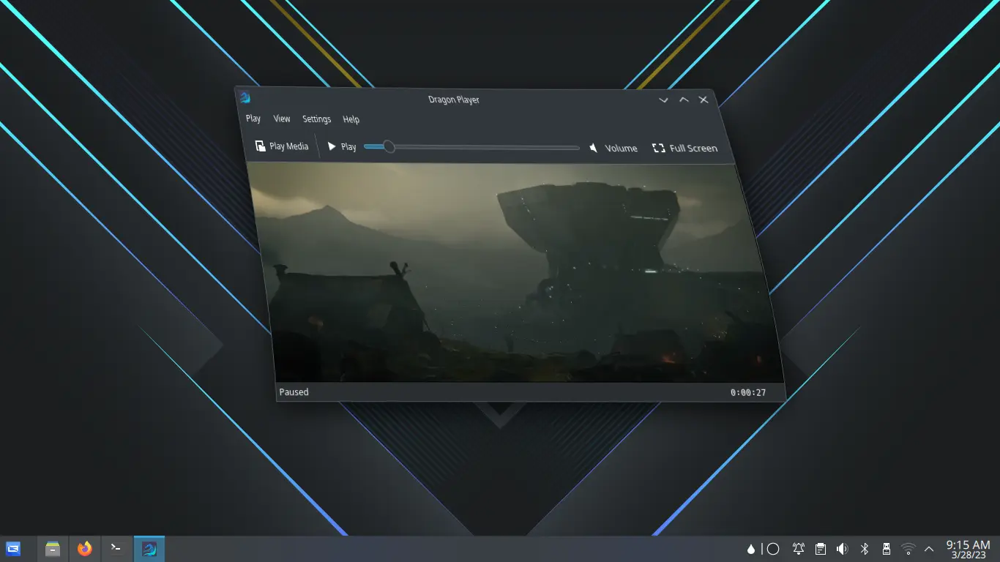The height and width of the screenshot is (562, 1000).
Task: Click the 0:00:27 elapsed time display
Action: point(748,393)
